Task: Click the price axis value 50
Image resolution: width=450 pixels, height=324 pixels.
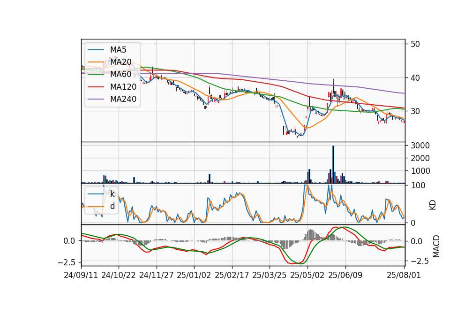Action: click(x=415, y=44)
